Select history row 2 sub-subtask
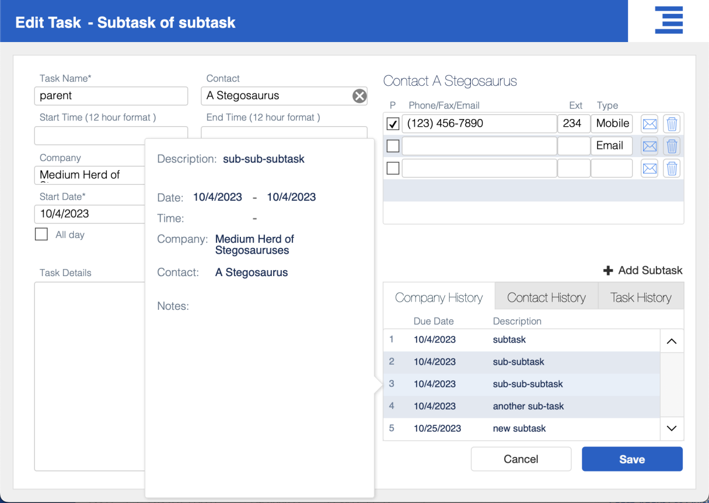This screenshot has height=503, width=709. [x=521, y=362]
